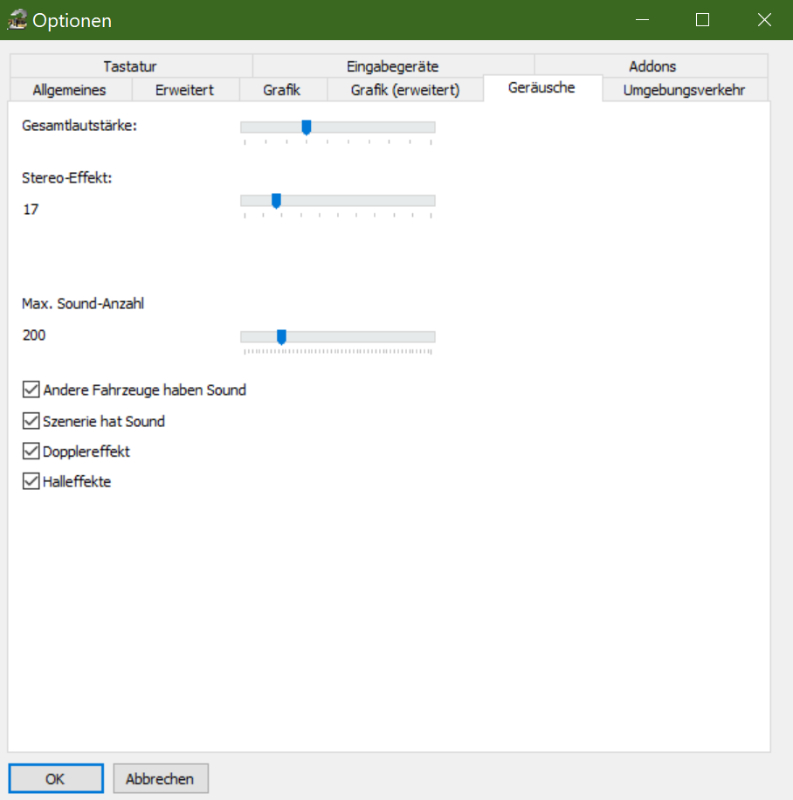
Task: Open the Erweitert tab
Action: 184,90
